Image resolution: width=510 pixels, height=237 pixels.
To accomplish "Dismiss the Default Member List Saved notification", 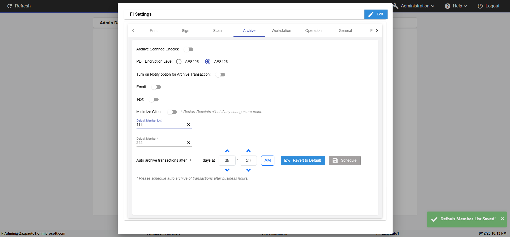I will pyautogui.click(x=502, y=219).
